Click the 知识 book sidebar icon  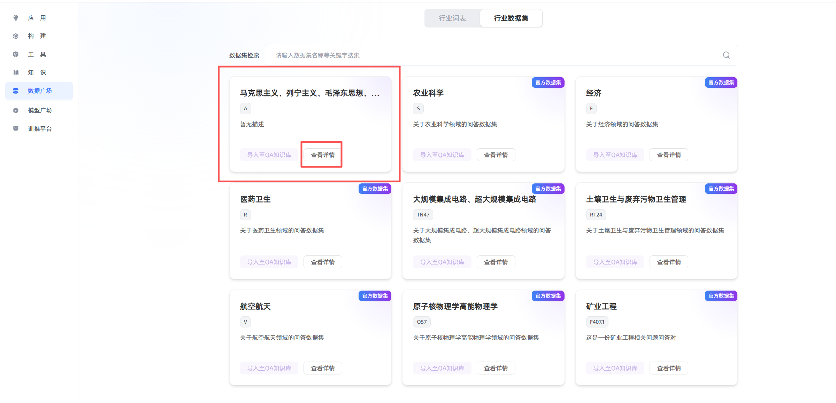[x=16, y=72]
